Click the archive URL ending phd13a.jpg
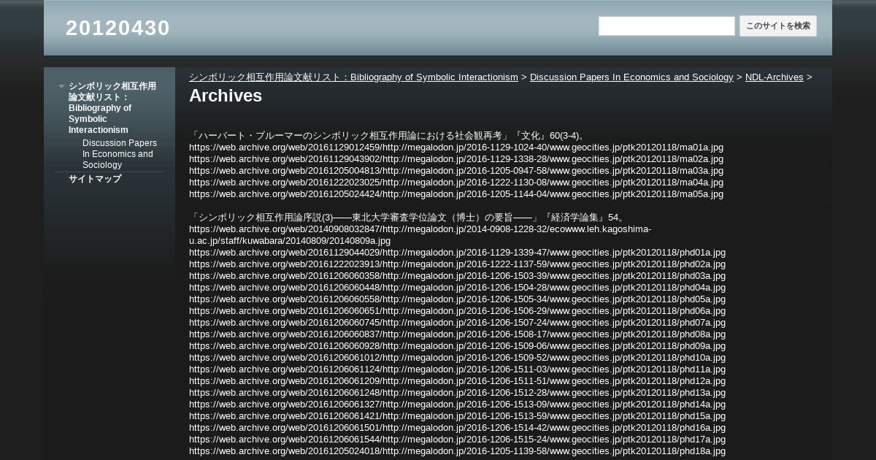This screenshot has width=876, height=460. coord(457,393)
